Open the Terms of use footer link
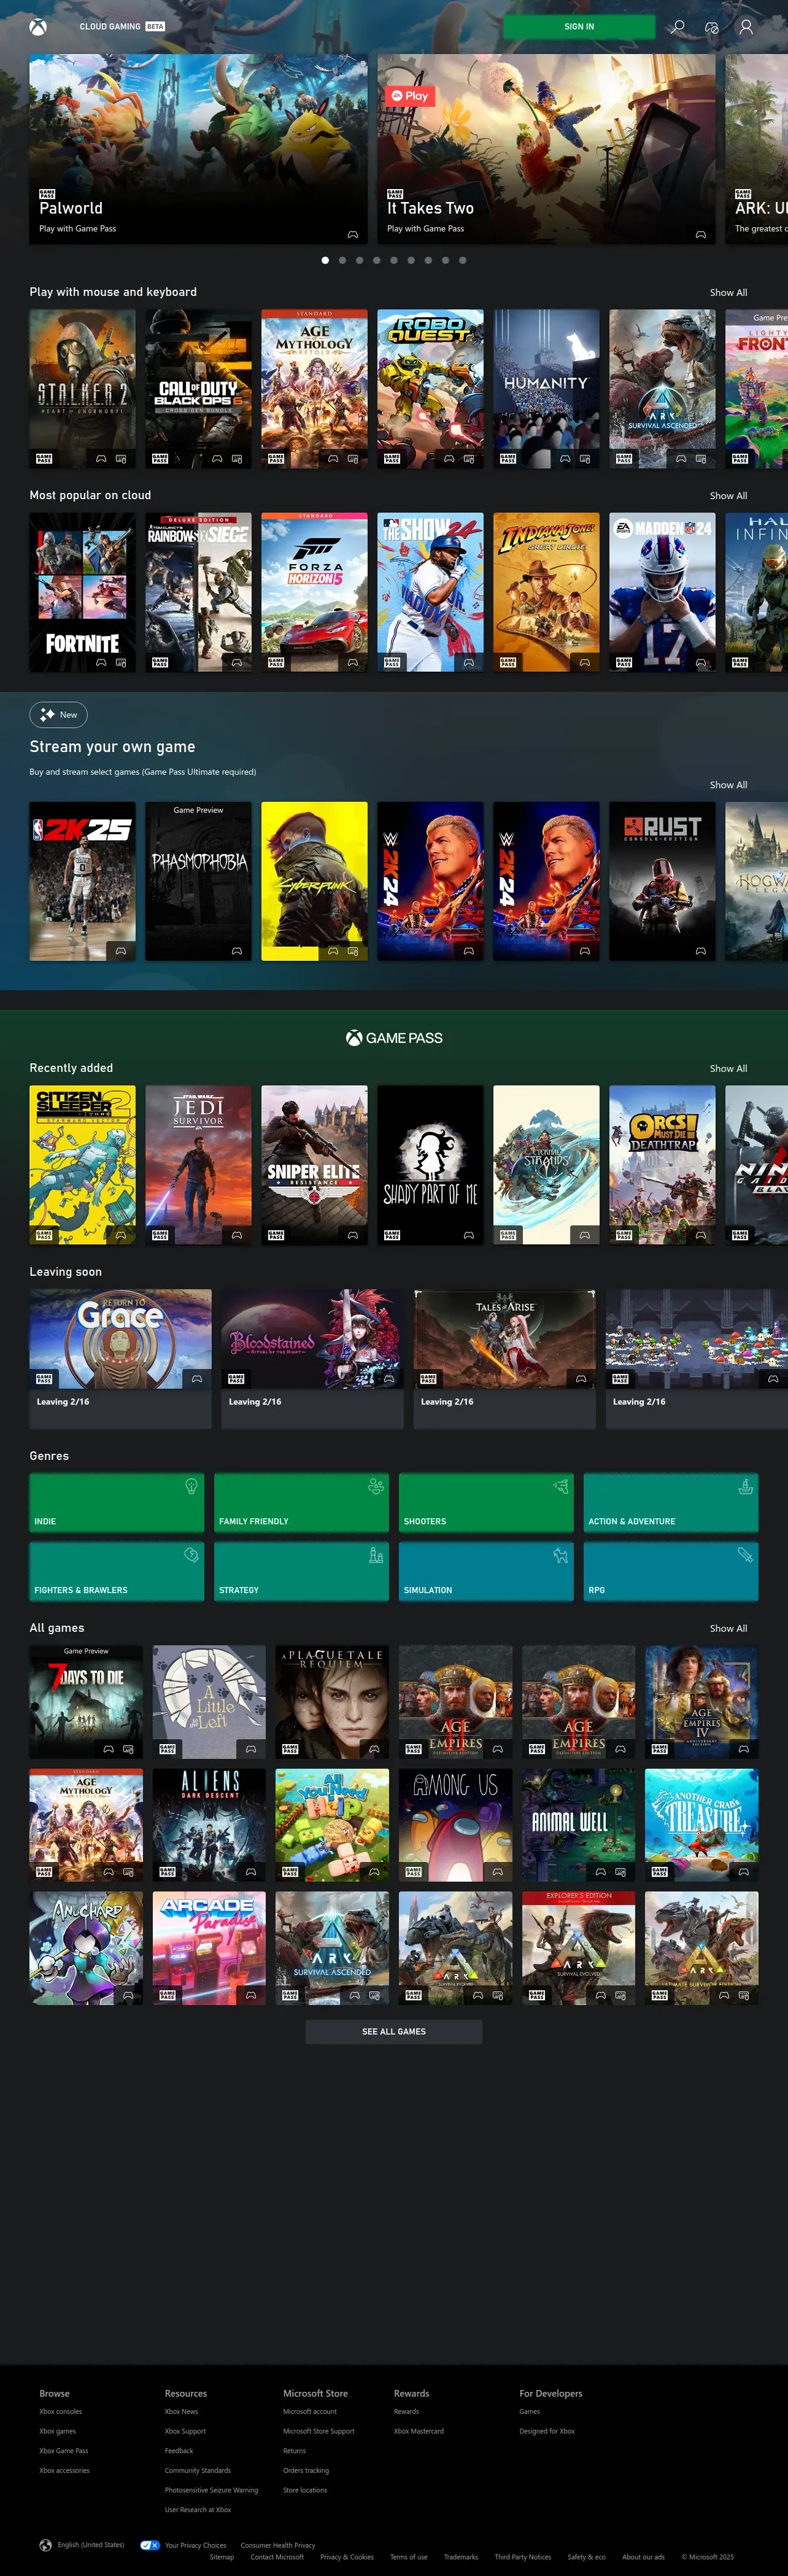This screenshot has height=2576, width=788. (409, 2557)
